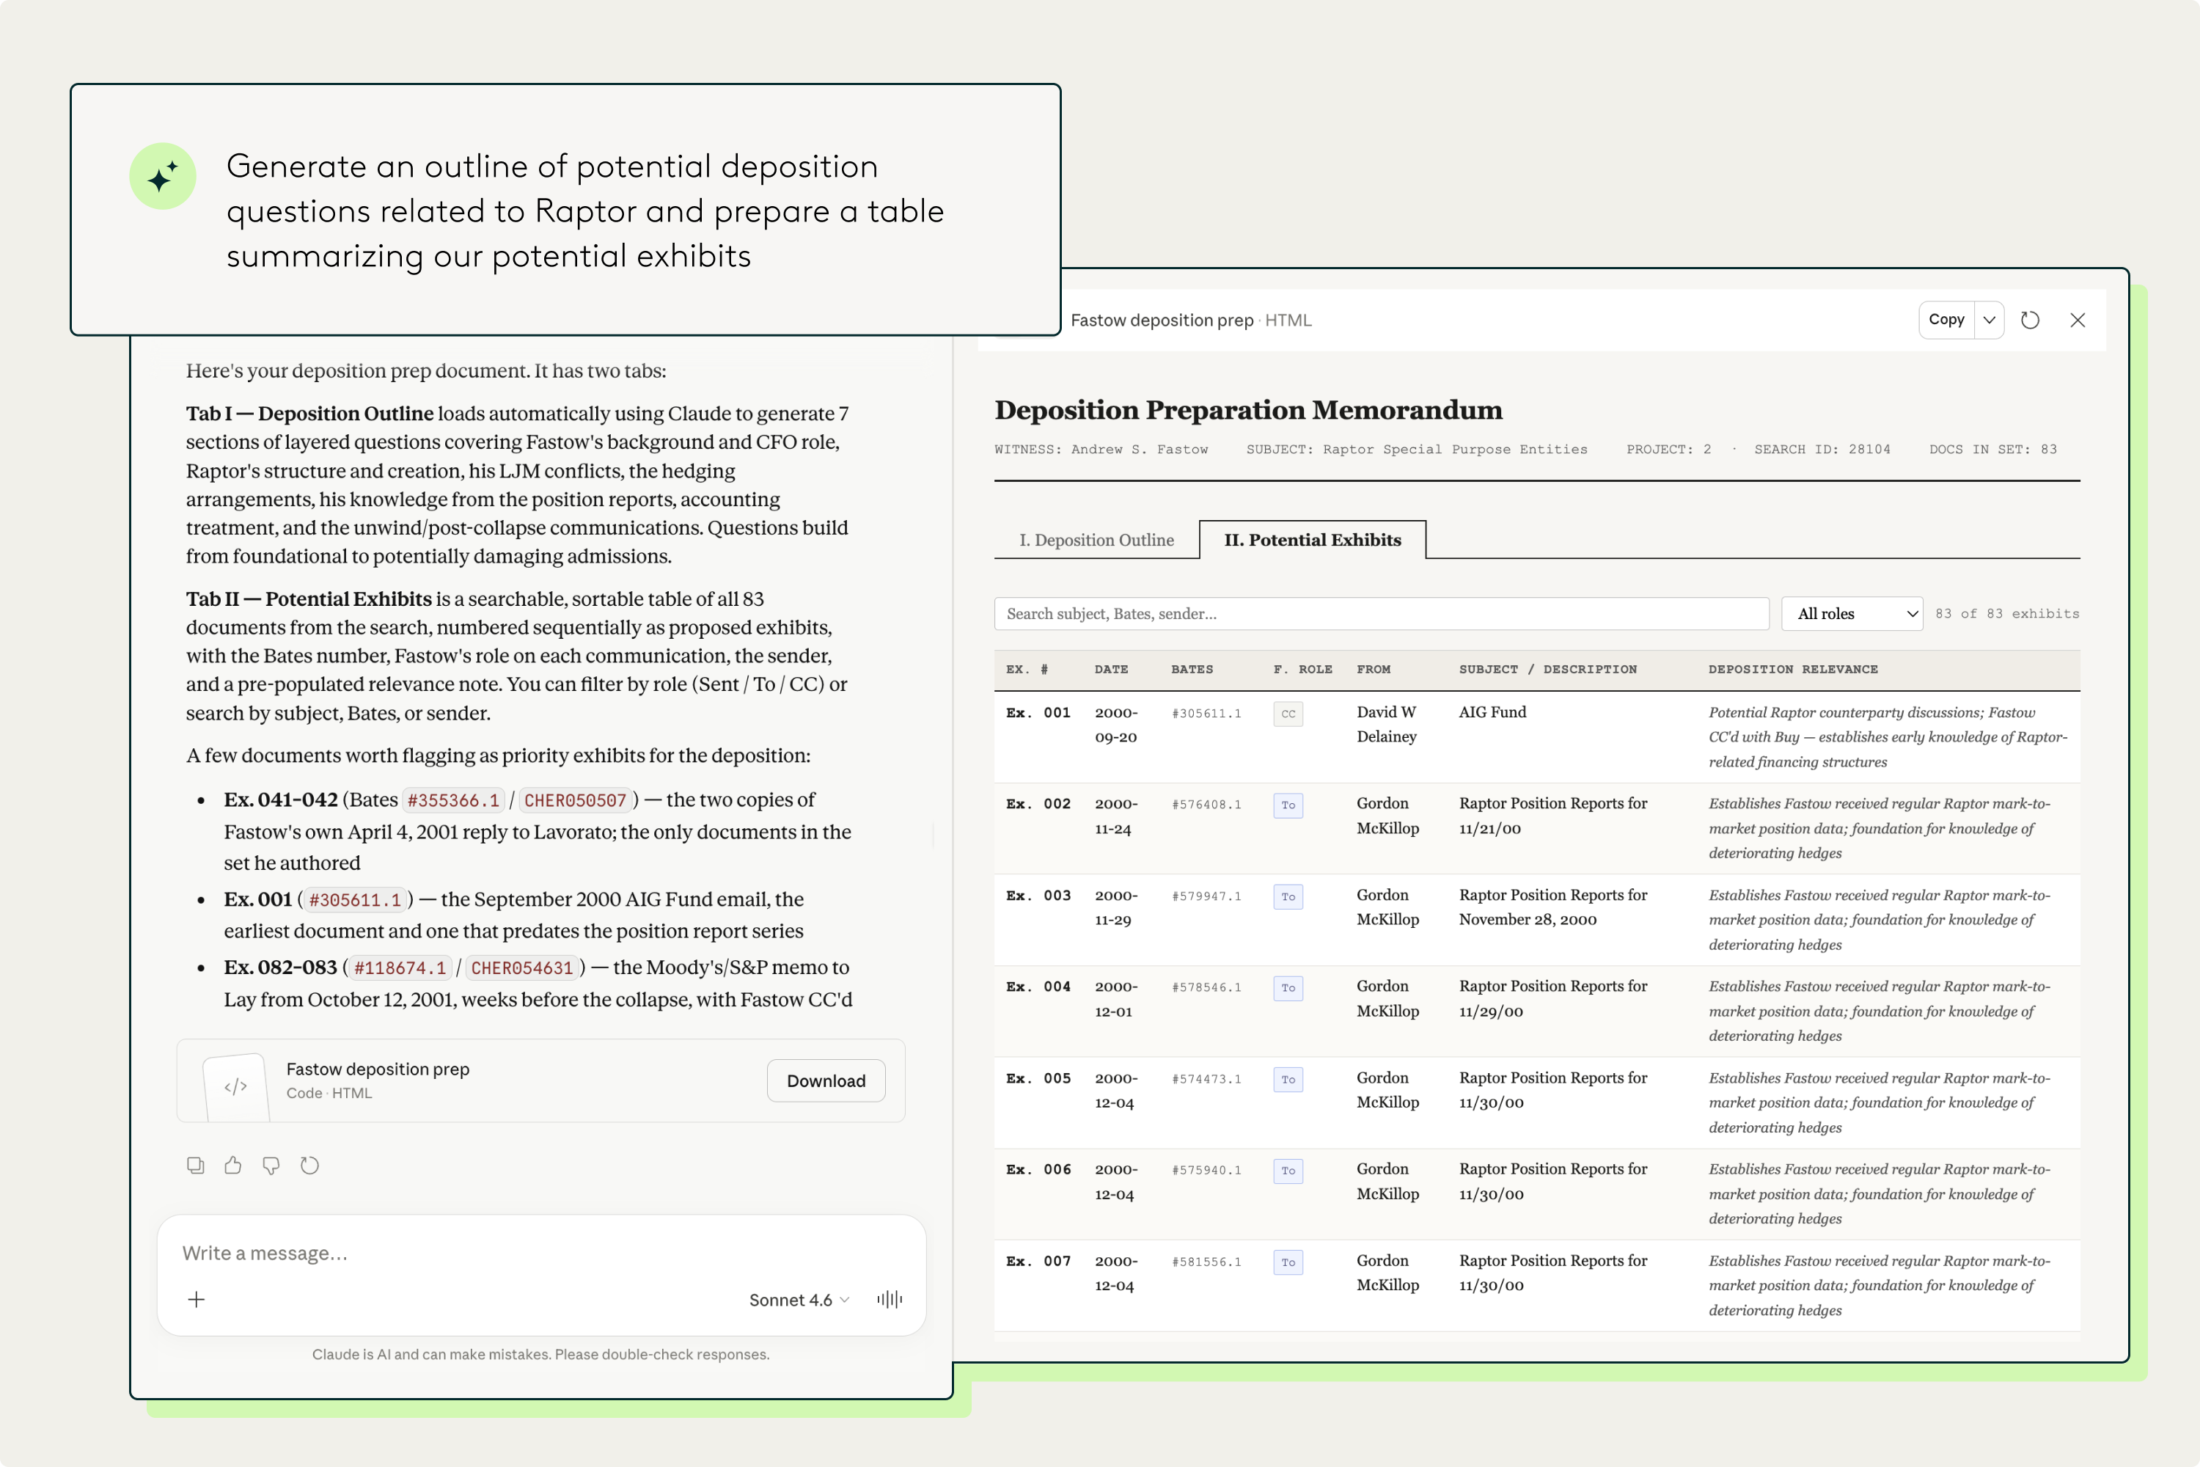Sort the table by the BATES column header
Screen dimensions: 2200x1467
pos(1192,669)
